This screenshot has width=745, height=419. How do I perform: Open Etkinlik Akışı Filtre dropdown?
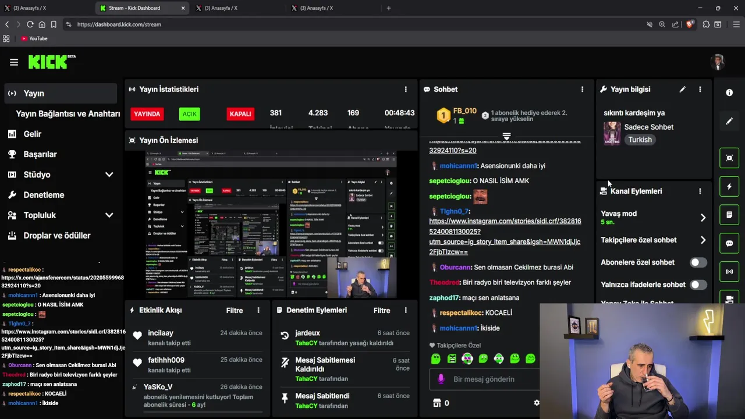[235, 310]
